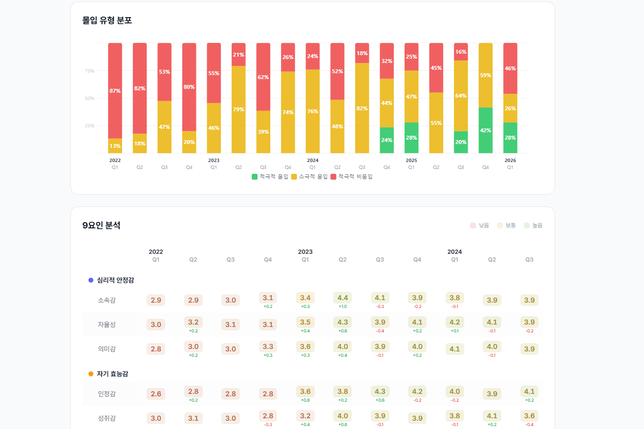Click the 자율성 row label
644x429 pixels.
[x=107, y=325]
